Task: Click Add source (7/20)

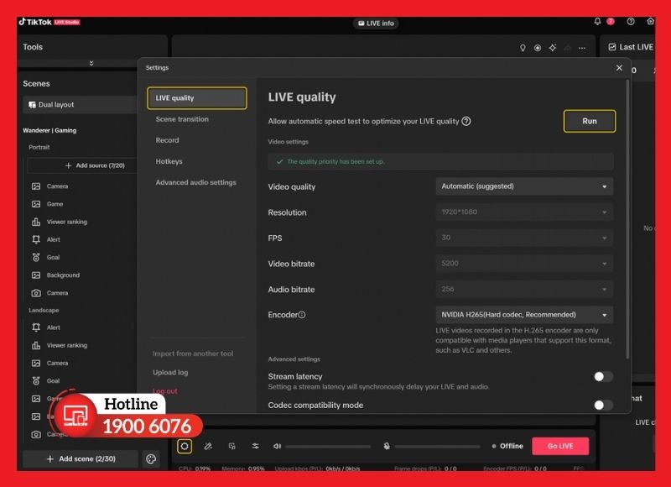Action: click(x=82, y=165)
